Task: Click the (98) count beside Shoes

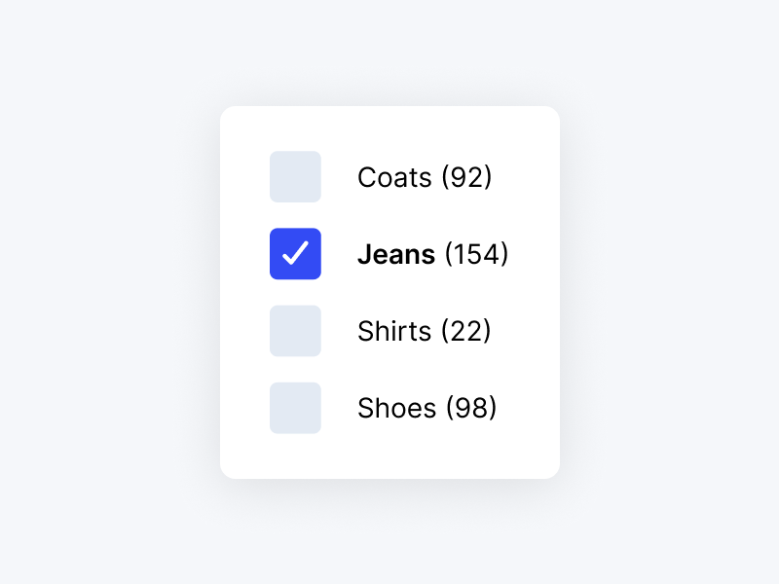Action: 471,409
